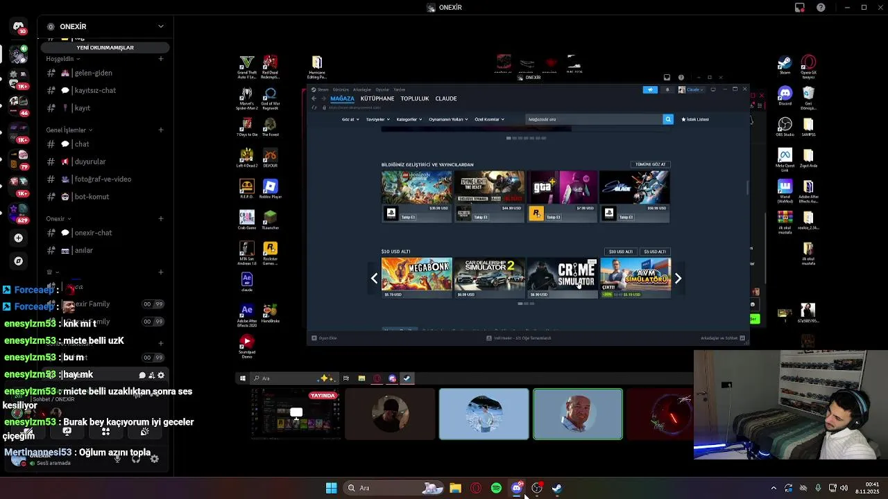Viewport: 888px width, 499px height.
Task: Open Grand Theft Auto V desktop shortcut
Action: pyautogui.click(x=247, y=67)
